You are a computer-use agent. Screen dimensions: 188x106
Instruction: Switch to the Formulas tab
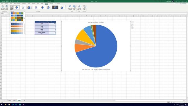click(24, 4)
